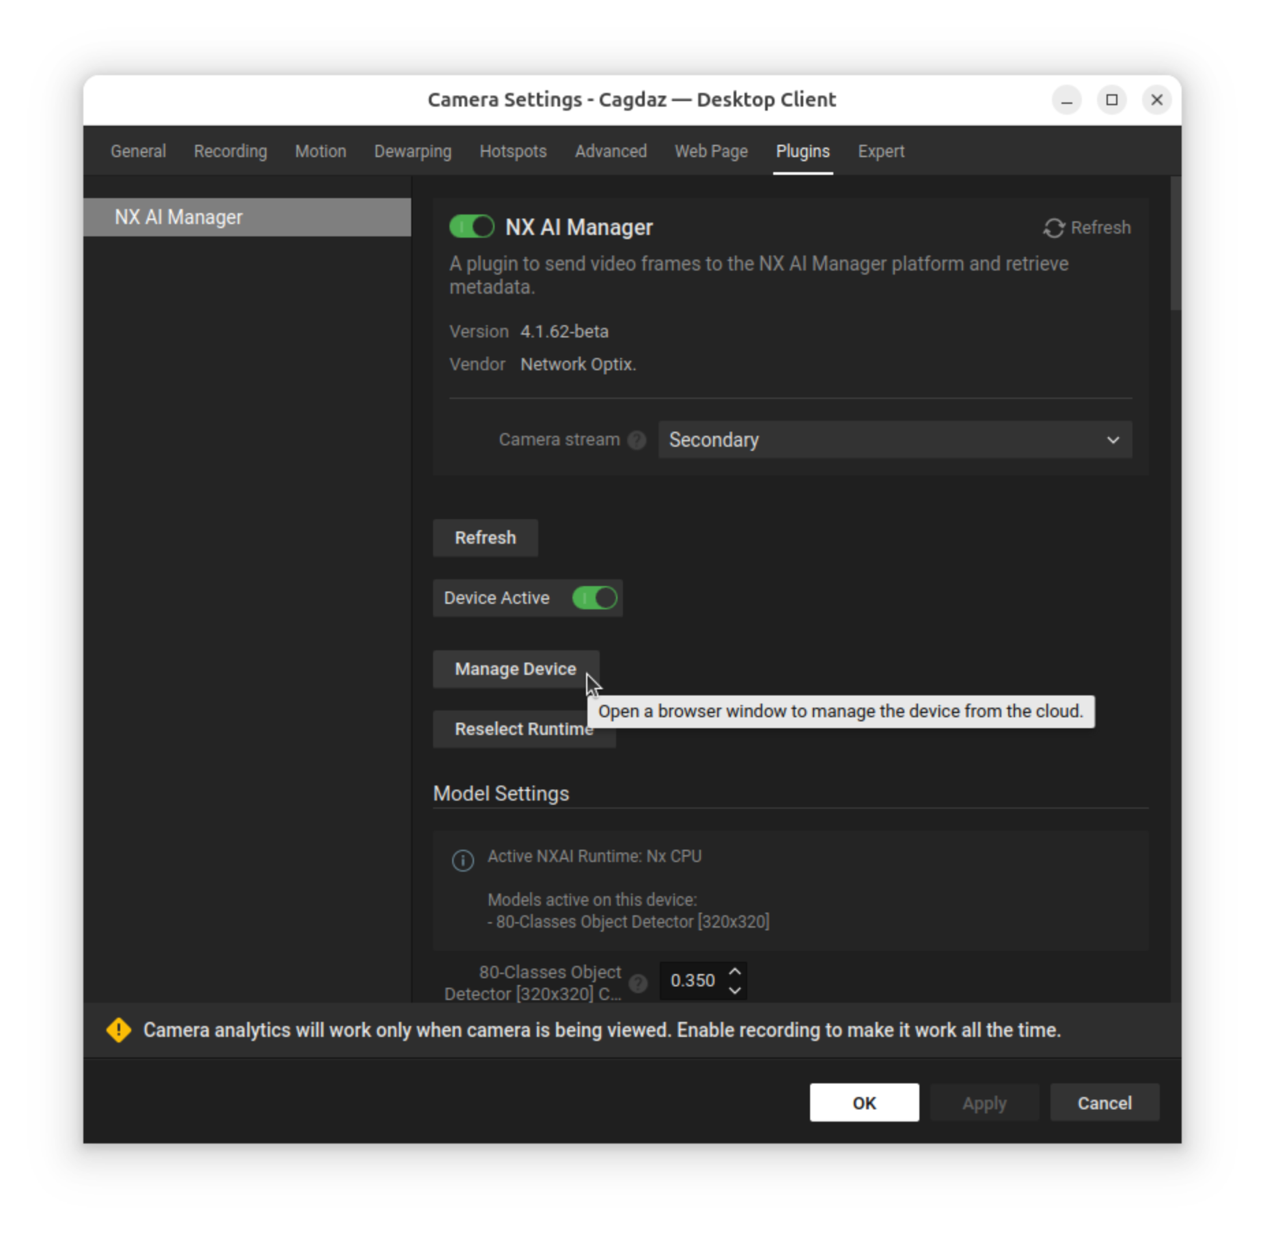
Task: Click the Reselect Runtime button
Action: coord(524,730)
